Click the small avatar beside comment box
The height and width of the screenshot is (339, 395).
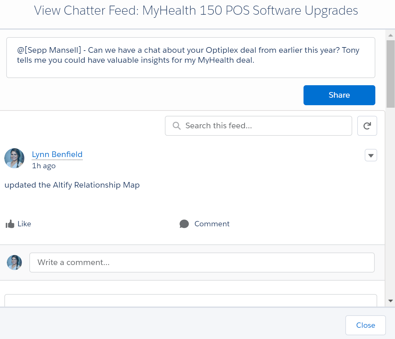pyautogui.click(x=14, y=263)
